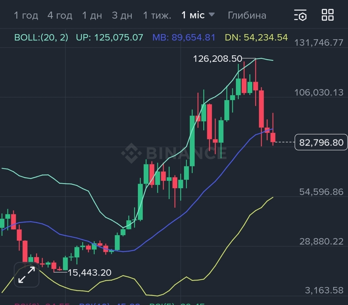
Task: Open the four-square grid layout icon
Action: tap(328, 15)
